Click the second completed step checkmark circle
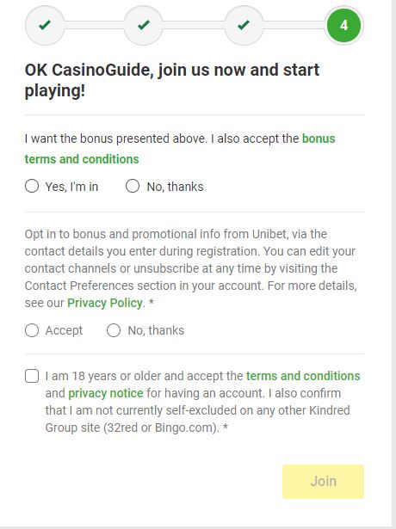Viewport: 396px width, 529px height. click(x=144, y=25)
